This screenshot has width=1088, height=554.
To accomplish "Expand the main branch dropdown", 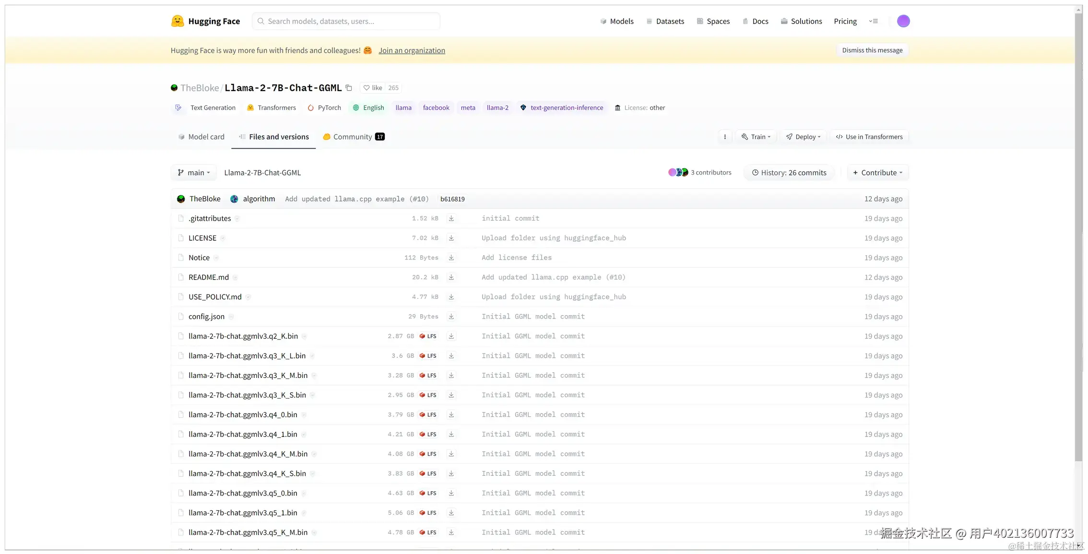I will (x=193, y=173).
